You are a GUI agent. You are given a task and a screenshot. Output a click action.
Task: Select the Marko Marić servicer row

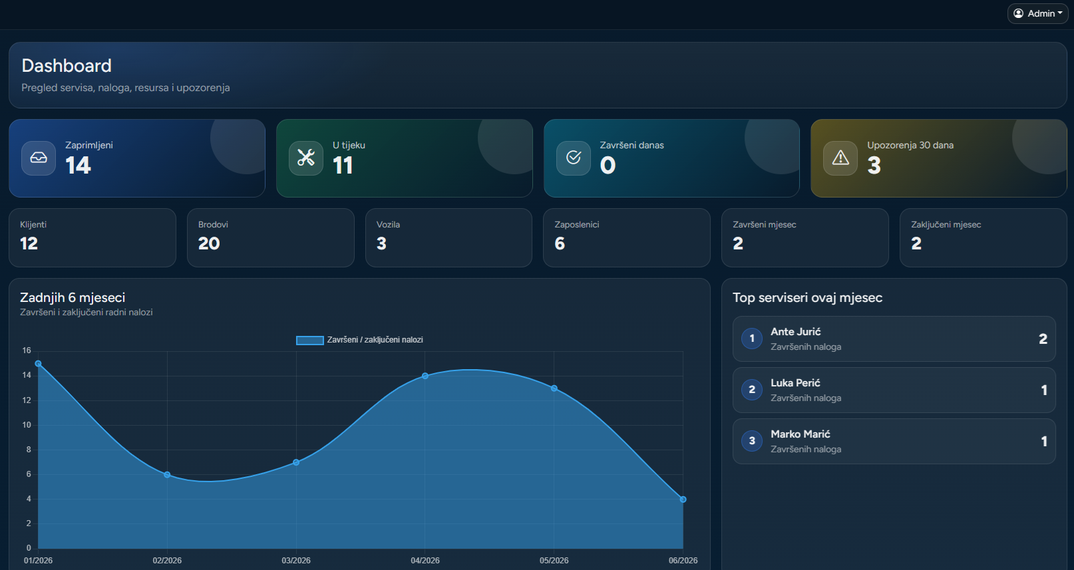894,442
